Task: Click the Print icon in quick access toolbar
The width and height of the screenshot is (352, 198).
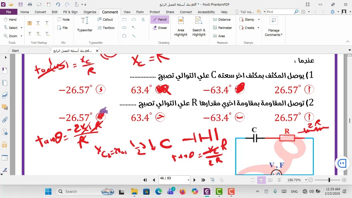Action: pos(30,4)
